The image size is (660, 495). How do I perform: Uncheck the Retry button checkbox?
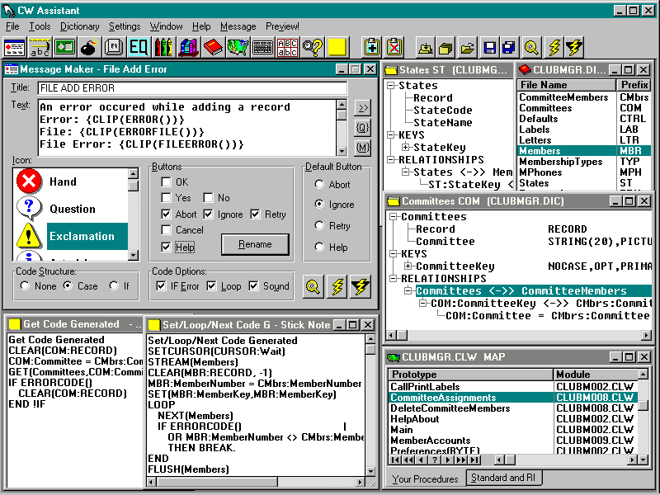(x=255, y=214)
